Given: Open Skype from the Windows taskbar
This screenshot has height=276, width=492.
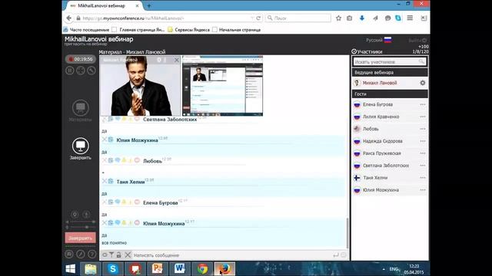Looking at the screenshot, I should pos(113,269).
